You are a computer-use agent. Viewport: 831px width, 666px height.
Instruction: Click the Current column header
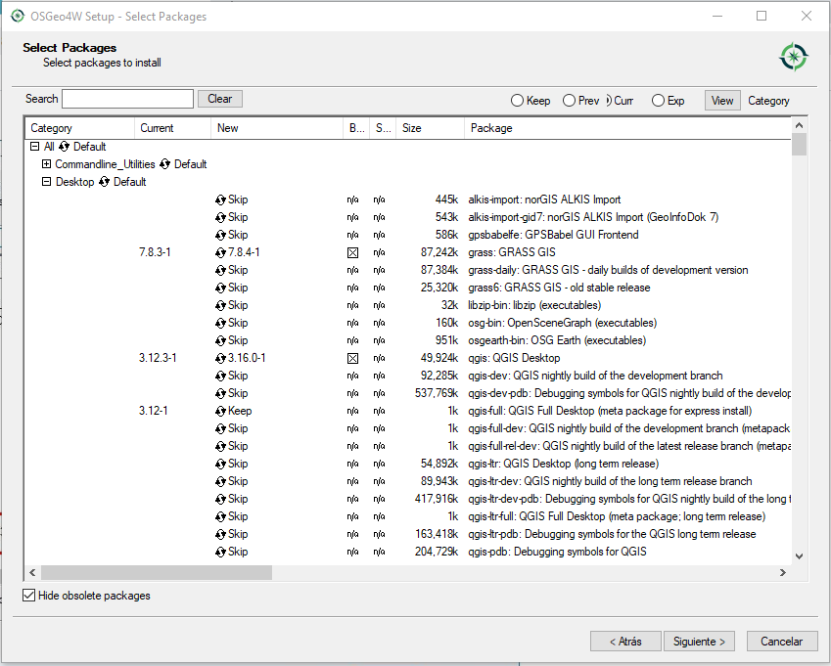pyautogui.click(x=173, y=128)
